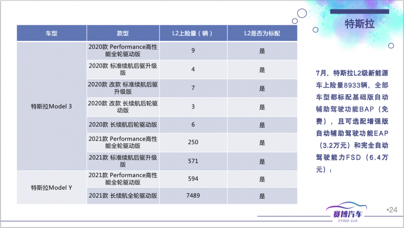Image resolution: width=404 pixels, height=228 pixels.
Task: Select the 款型 column header
Action: click(123, 33)
